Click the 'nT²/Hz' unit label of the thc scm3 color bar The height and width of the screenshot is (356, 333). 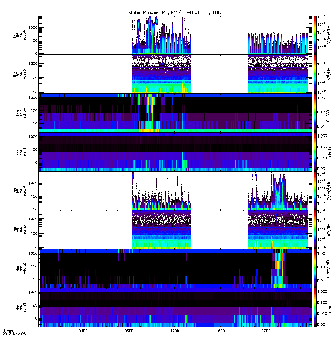(x=329, y=230)
